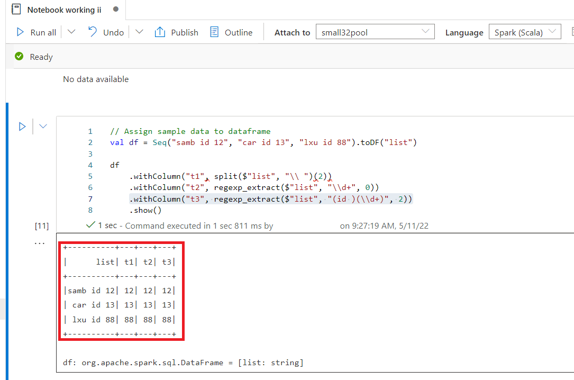This screenshot has width=574, height=380.
Task: Click the 'car id 13' output row
Action: coord(120,305)
